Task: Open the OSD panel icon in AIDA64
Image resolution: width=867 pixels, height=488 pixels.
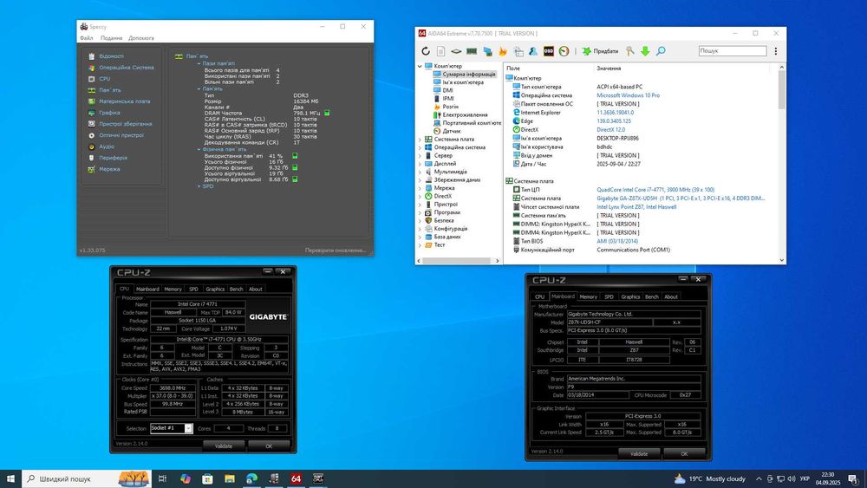Action: (549, 51)
